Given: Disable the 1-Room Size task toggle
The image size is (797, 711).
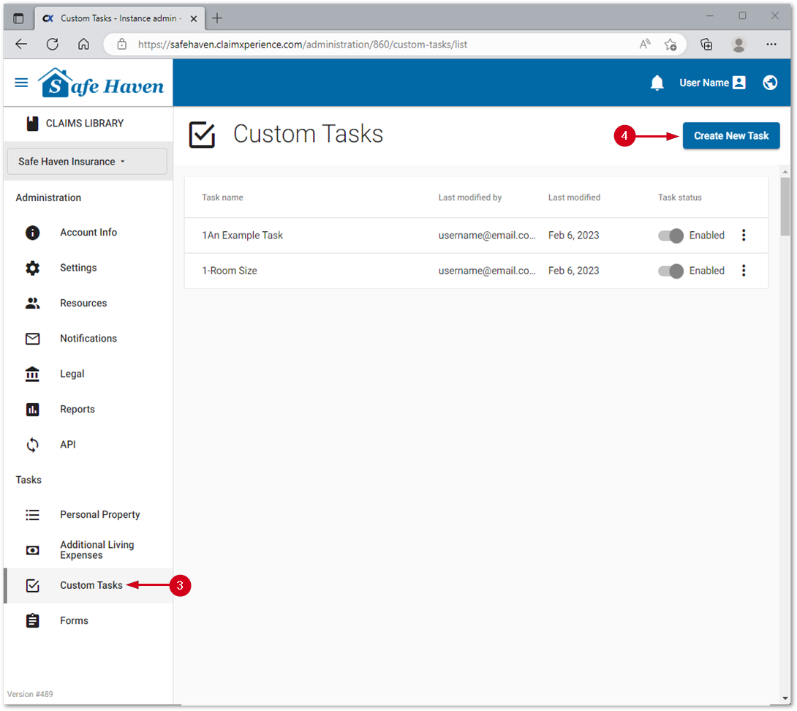Looking at the screenshot, I should coord(671,271).
